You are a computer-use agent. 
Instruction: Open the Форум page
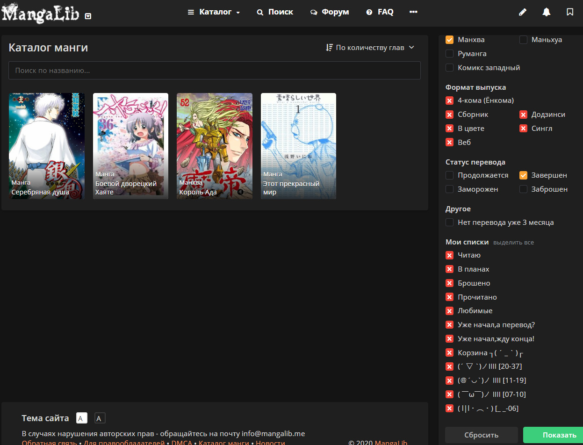click(330, 12)
